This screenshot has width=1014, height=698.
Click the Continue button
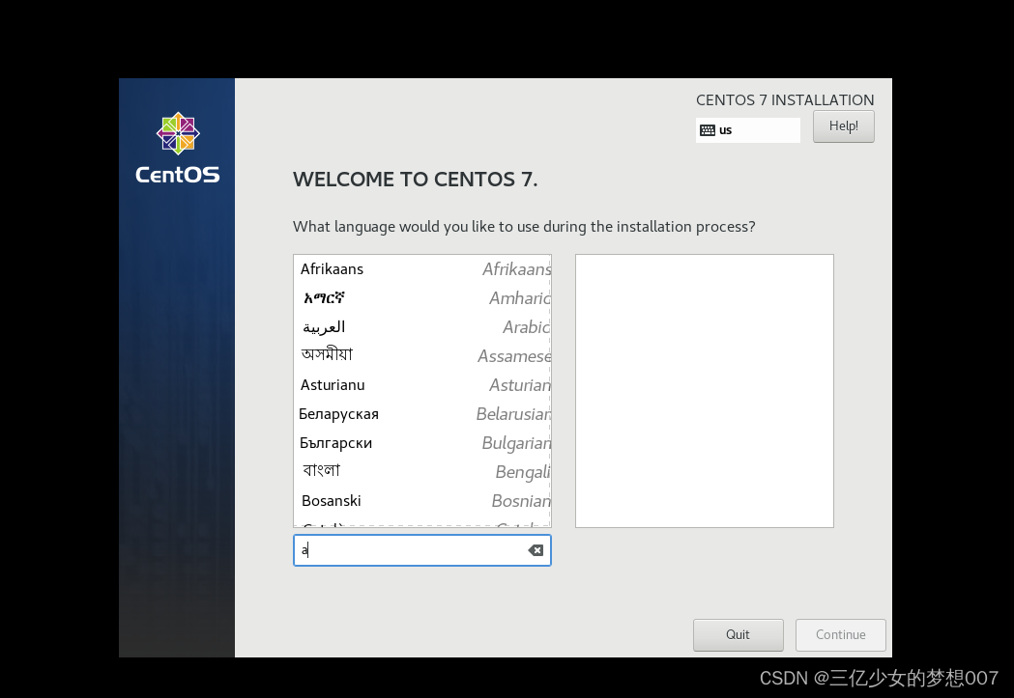click(x=840, y=634)
